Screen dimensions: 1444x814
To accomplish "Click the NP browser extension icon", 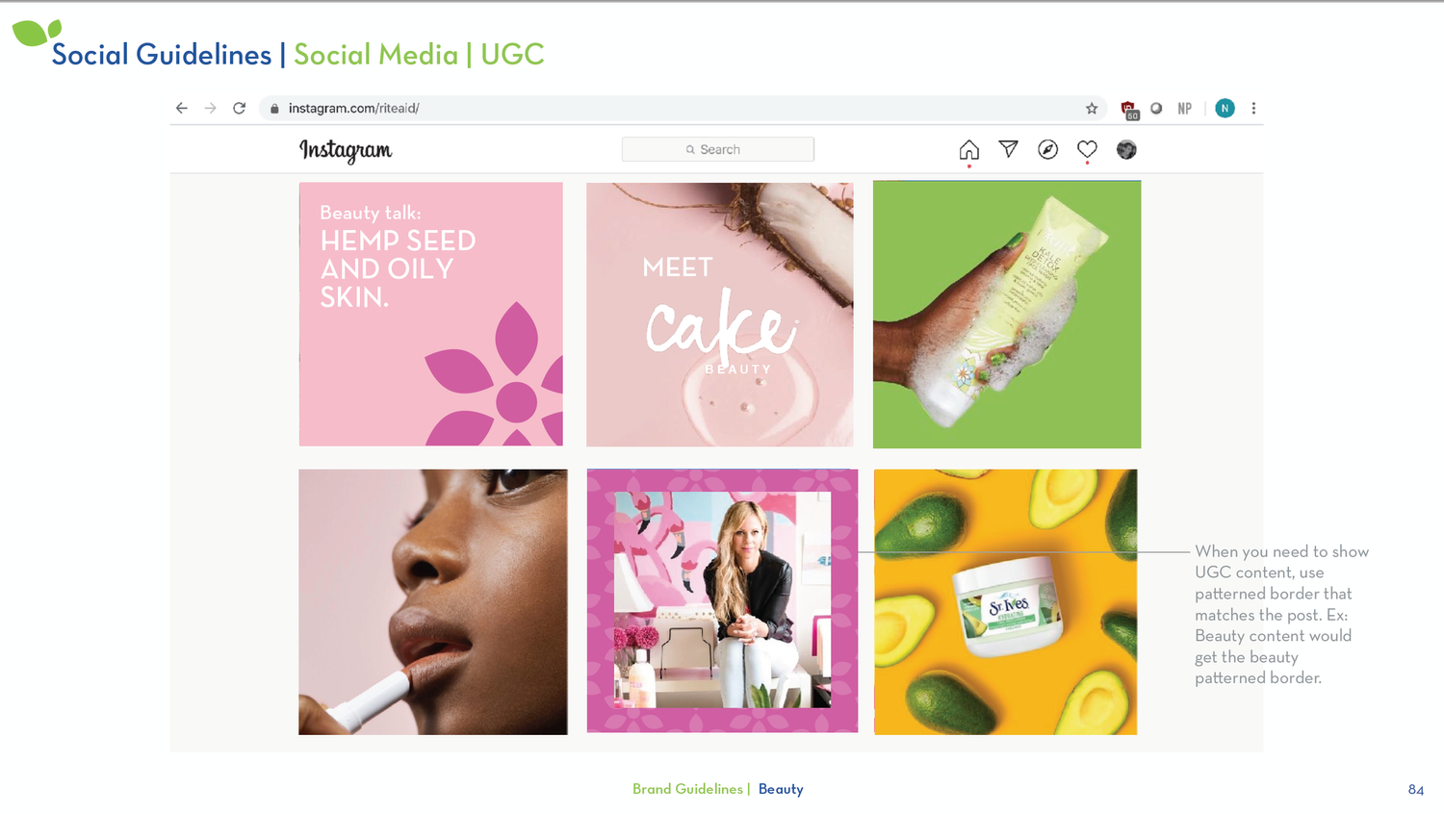I will tap(1185, 109).
